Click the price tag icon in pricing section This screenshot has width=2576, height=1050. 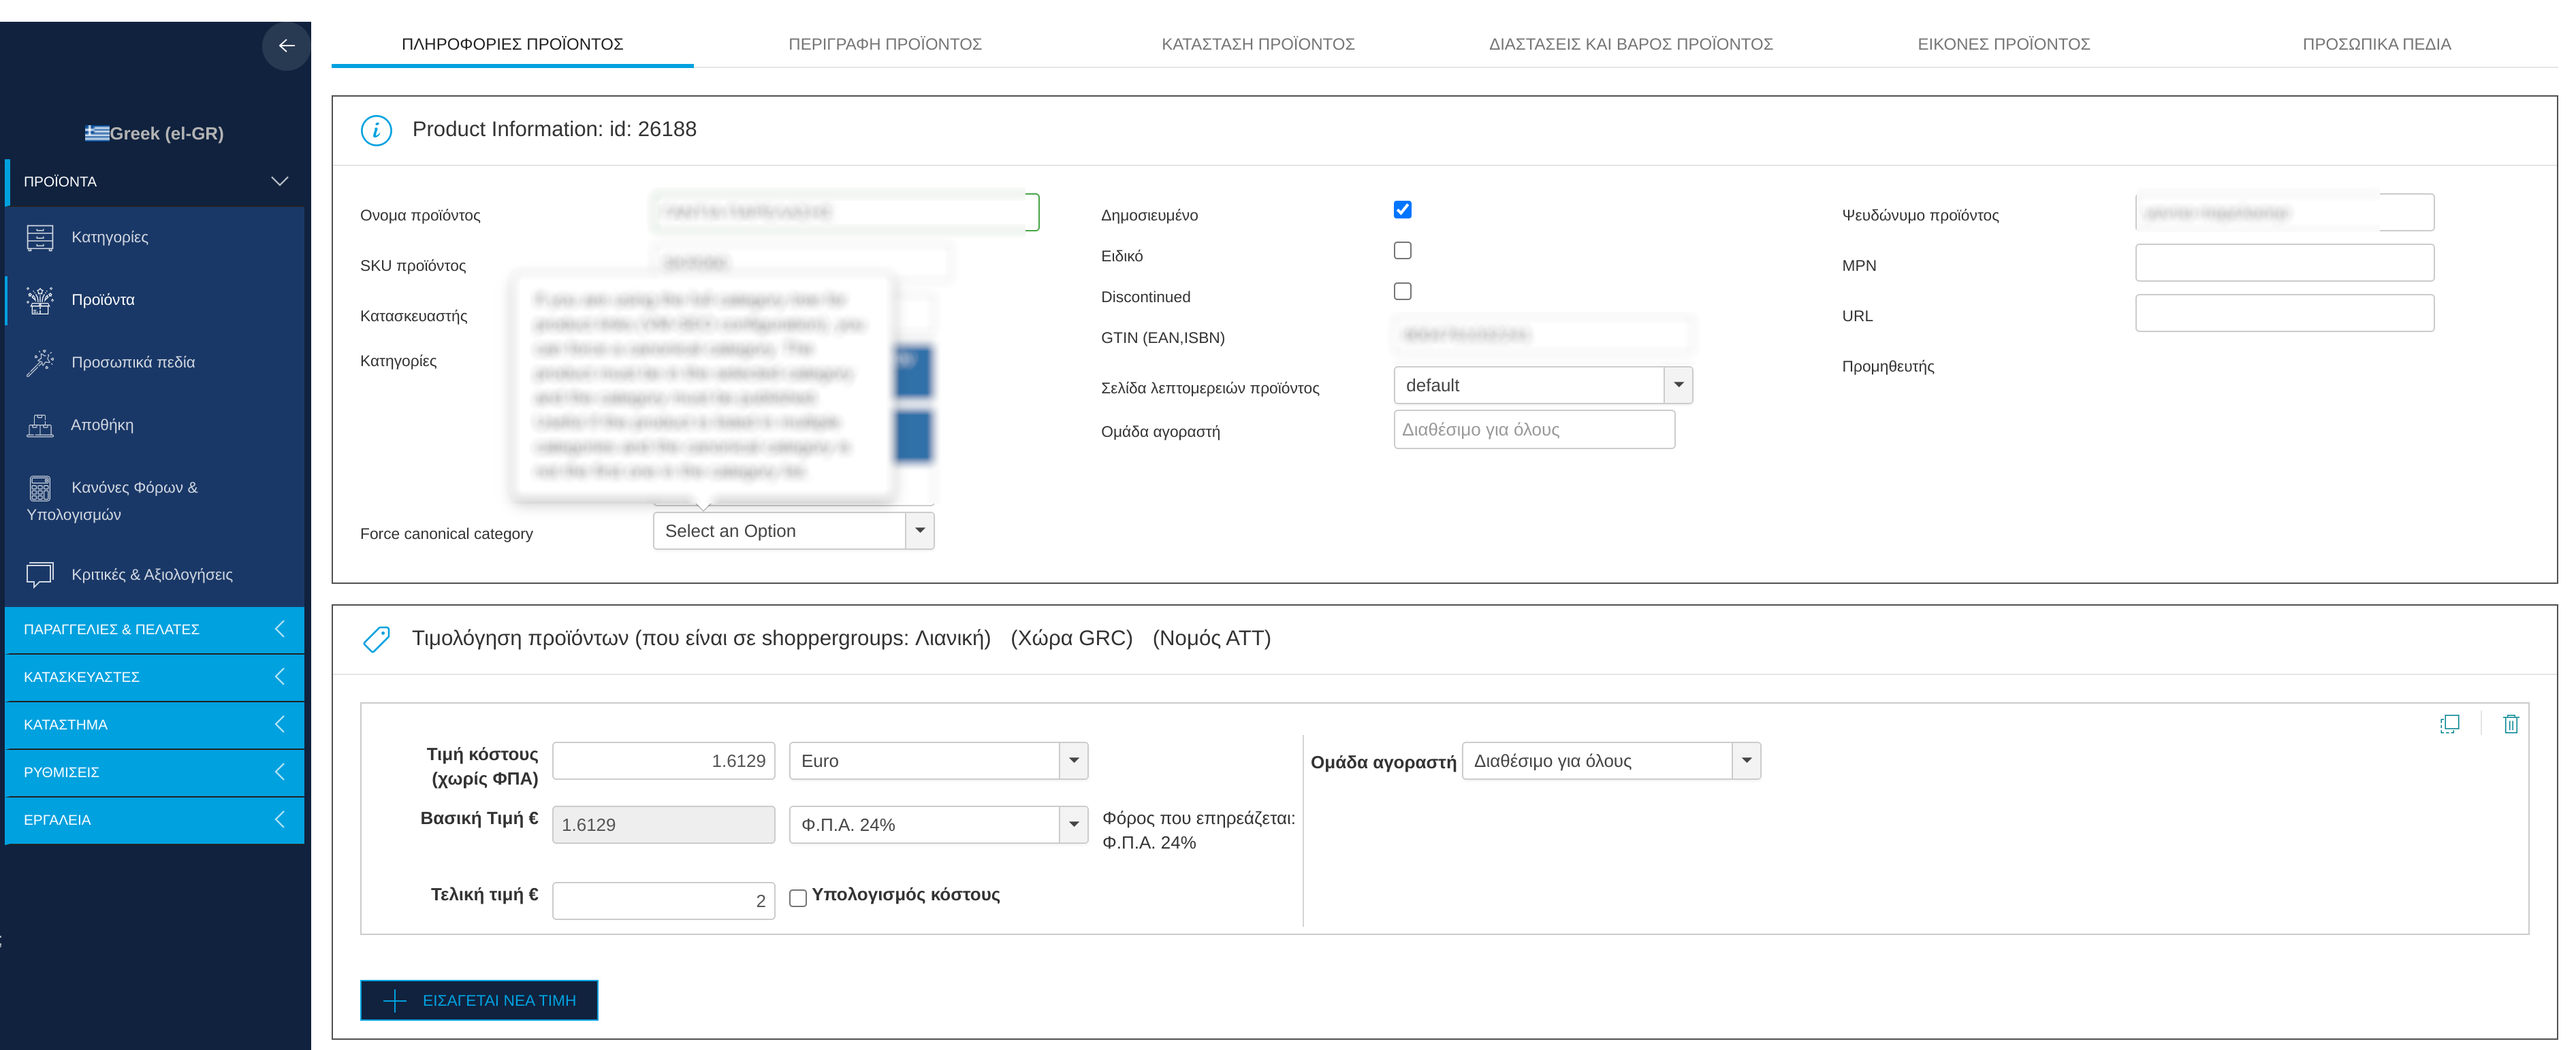[x=376, y=640]
